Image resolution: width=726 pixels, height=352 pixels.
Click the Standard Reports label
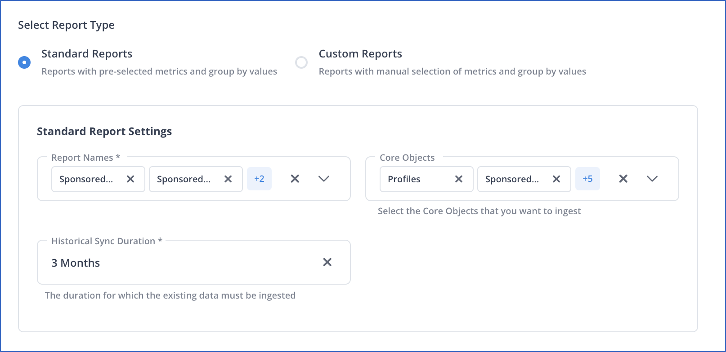[x=87, y=54]
